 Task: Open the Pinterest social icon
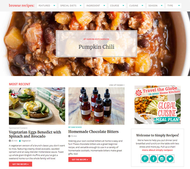[x=145, y=158]
